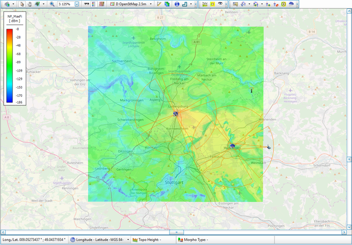Click the Stuttgart city label on map
352x245 pixels.
(x=174, y=182)
